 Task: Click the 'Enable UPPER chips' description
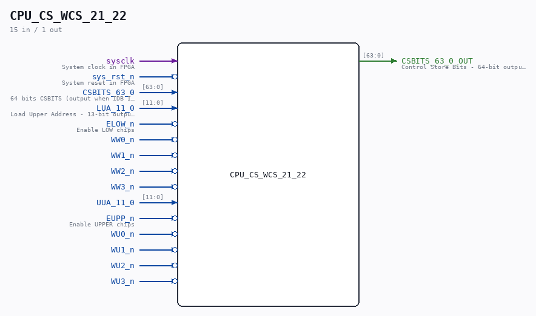102,225
